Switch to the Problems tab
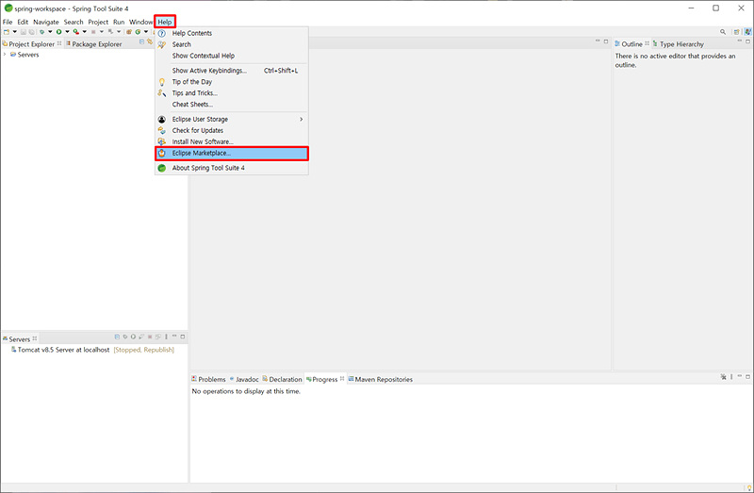 (208, 379)
